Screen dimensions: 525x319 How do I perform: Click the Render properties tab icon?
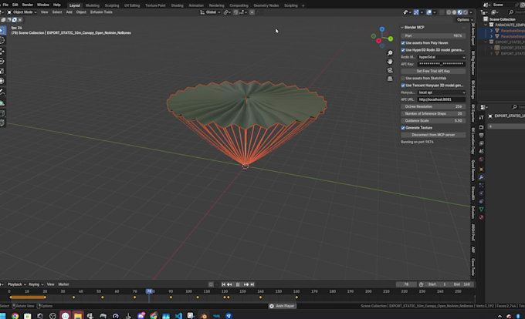[481, 127]
